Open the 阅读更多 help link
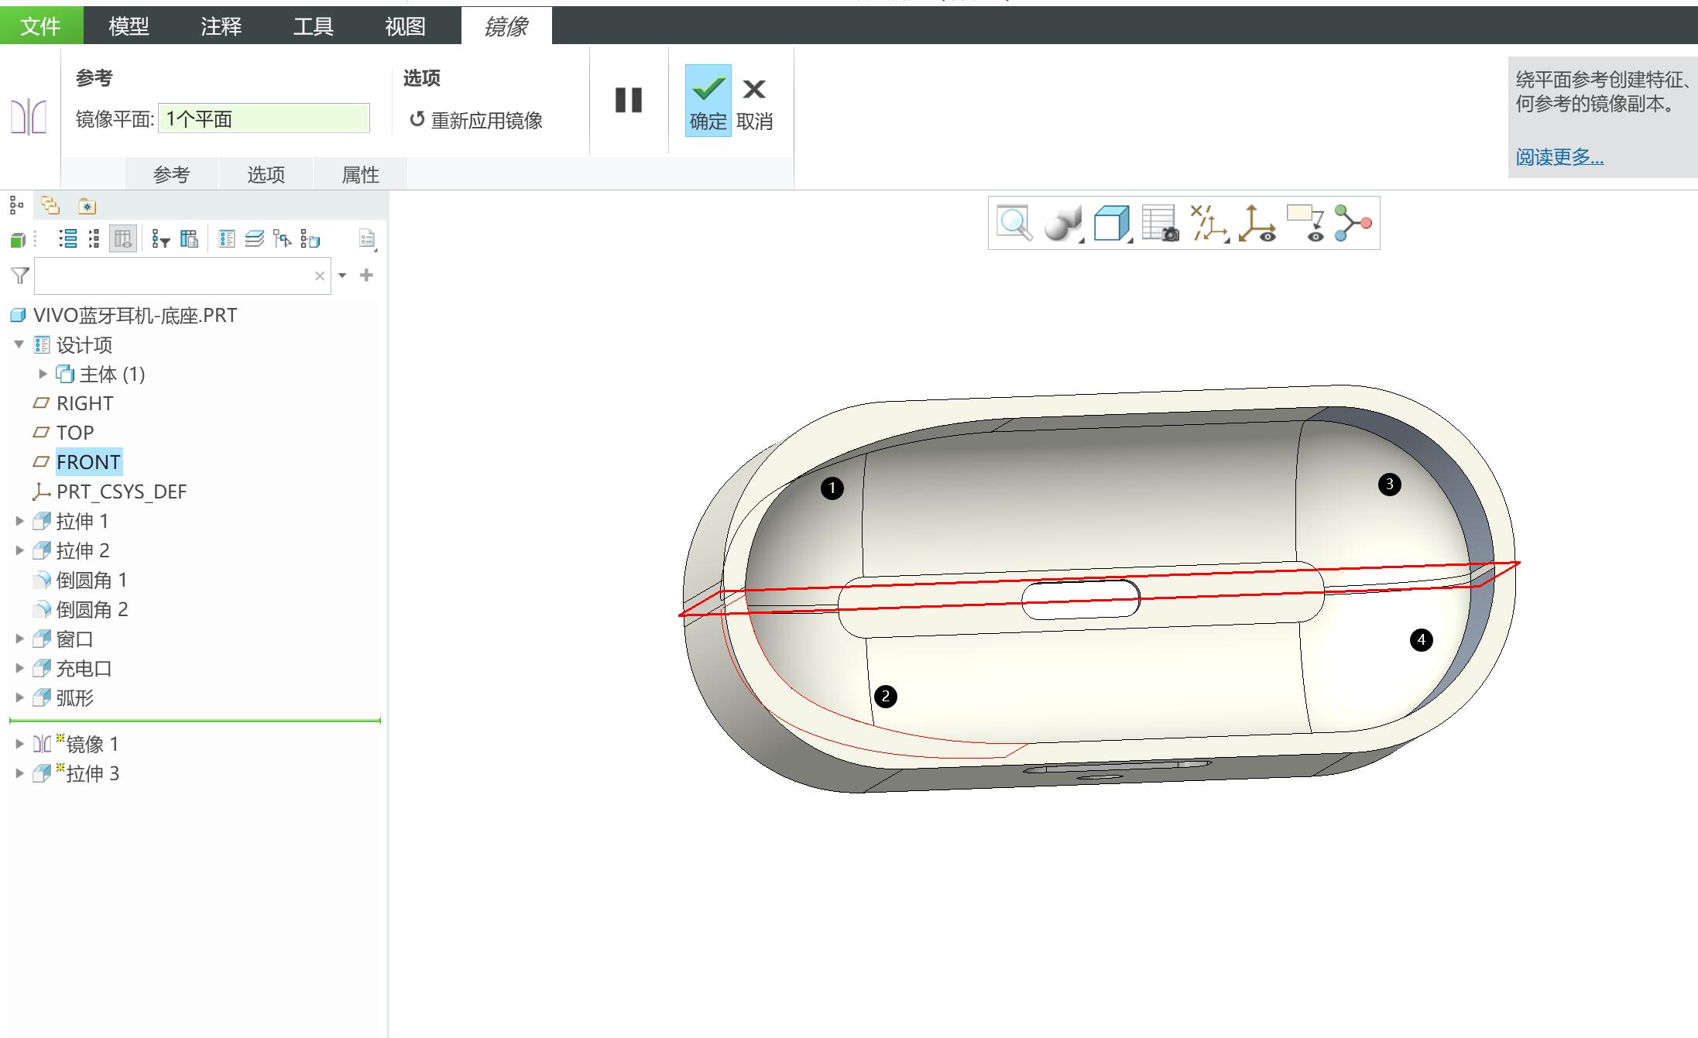The image size is (1698, 1038). tap(1559, 157)
